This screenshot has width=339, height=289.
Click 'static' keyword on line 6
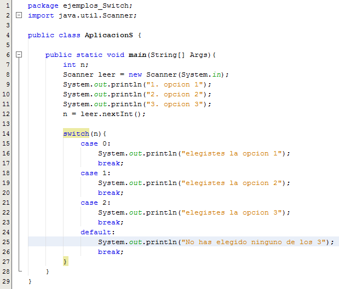[89, 55]
